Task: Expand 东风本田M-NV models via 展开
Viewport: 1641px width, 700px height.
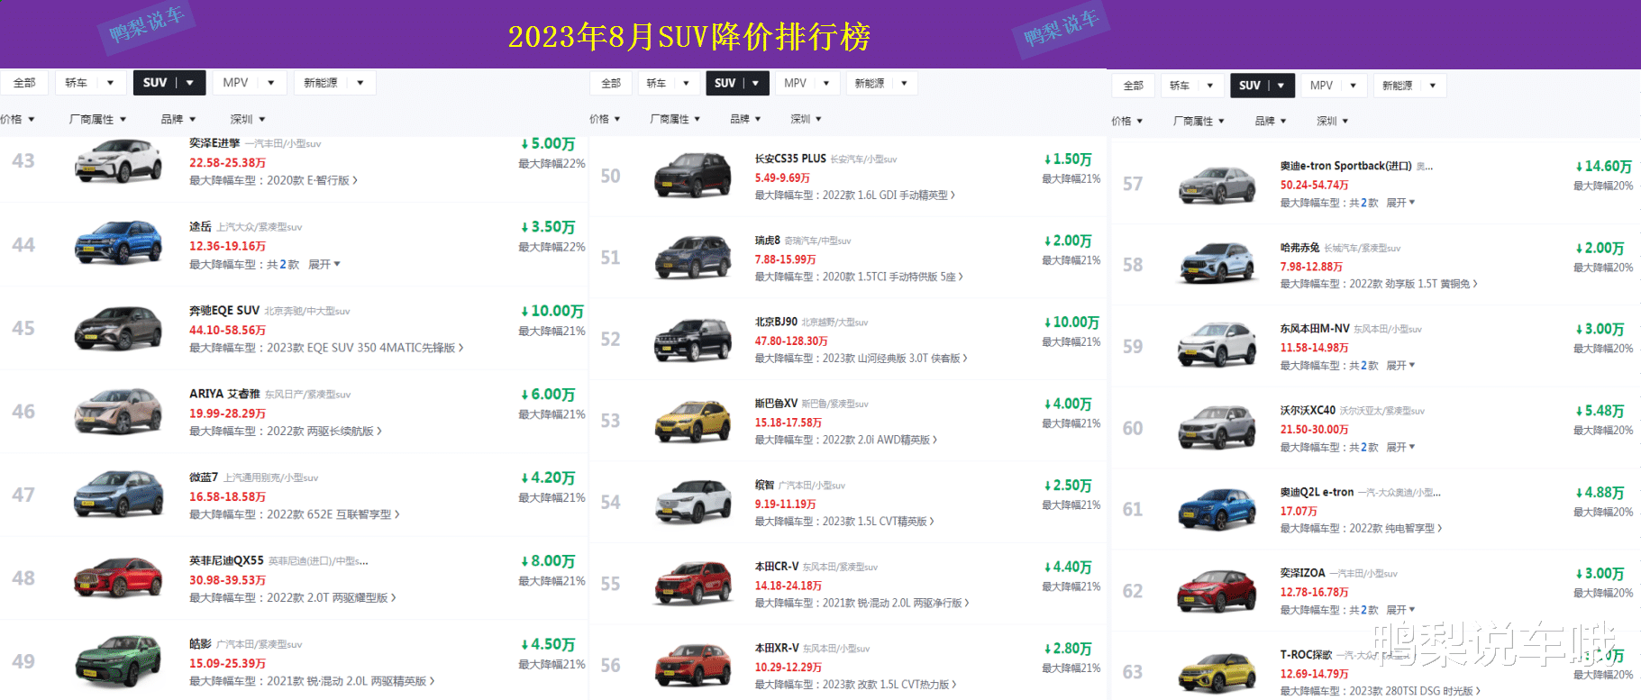Action: 1399,366
